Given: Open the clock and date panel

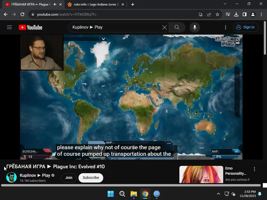Looking at the screenshot, I should pos(248,194).
